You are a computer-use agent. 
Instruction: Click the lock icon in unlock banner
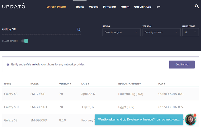8,64
